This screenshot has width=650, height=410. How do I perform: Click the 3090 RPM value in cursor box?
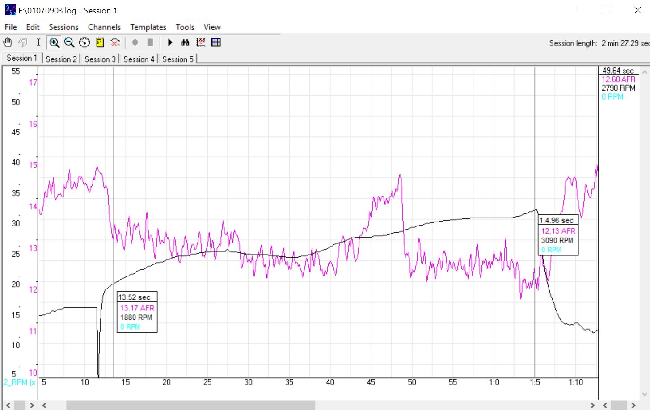coord(557,240)
